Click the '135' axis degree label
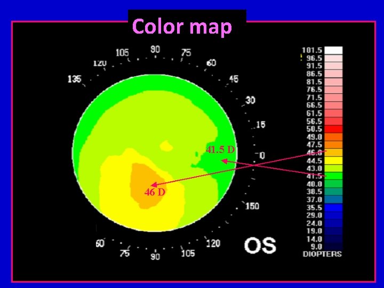 coord(74,79)
